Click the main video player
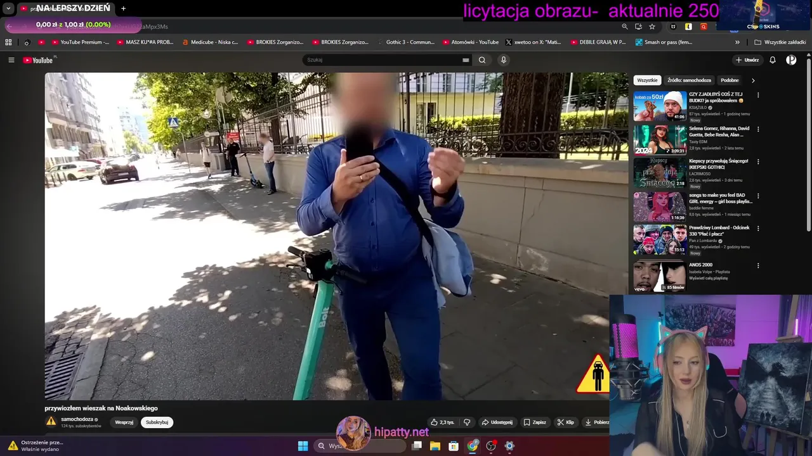 pyautogui.click(x=327, y=236)
